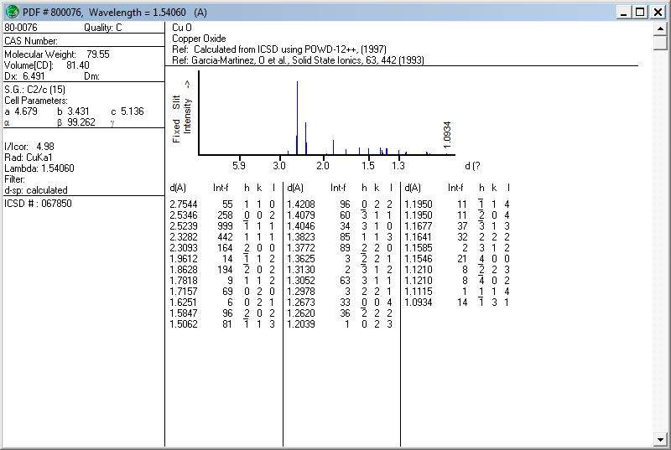Click the CAS Number field
The image size is (671, 450).
tap(31, 41)
